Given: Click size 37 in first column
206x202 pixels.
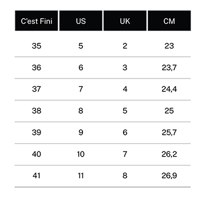Looking at the screenshot, I should click(x=37, y=89).
